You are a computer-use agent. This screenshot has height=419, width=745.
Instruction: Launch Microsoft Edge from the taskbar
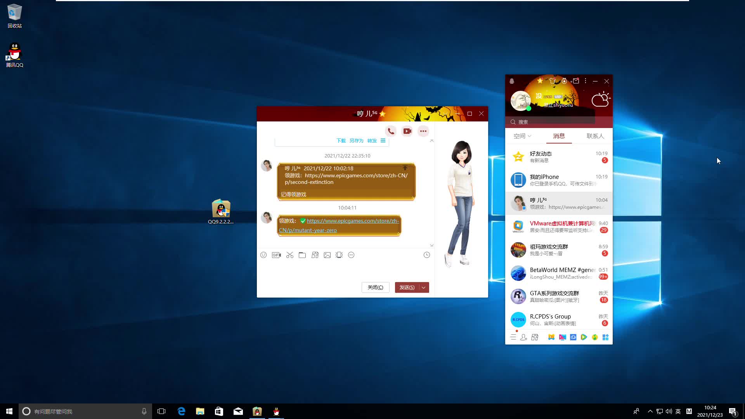pyautogui.click(x=181, y=411)
